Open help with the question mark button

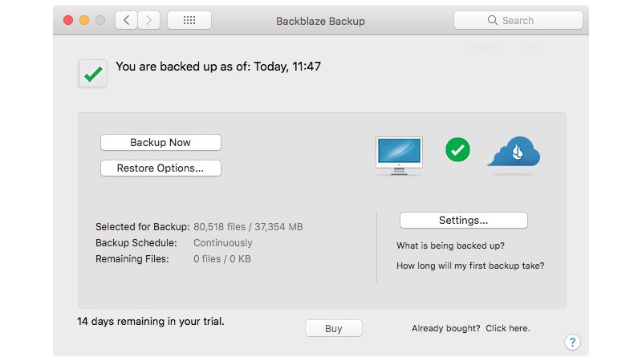point(572,343)
